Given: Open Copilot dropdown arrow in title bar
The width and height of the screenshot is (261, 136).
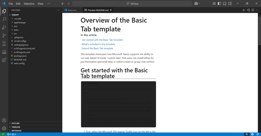Looking at the screenshot, I should [199, 3].
